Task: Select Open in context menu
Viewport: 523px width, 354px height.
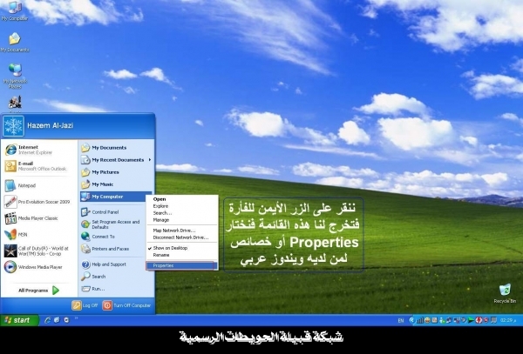Action: pos(182,199)
